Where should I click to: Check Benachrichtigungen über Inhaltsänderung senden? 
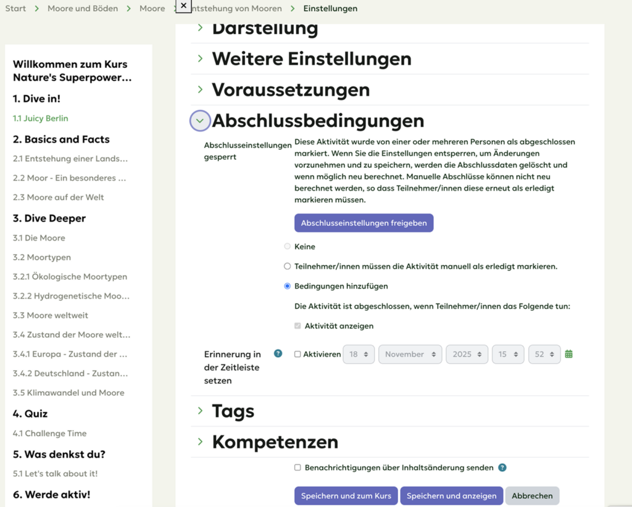[297, 468]
